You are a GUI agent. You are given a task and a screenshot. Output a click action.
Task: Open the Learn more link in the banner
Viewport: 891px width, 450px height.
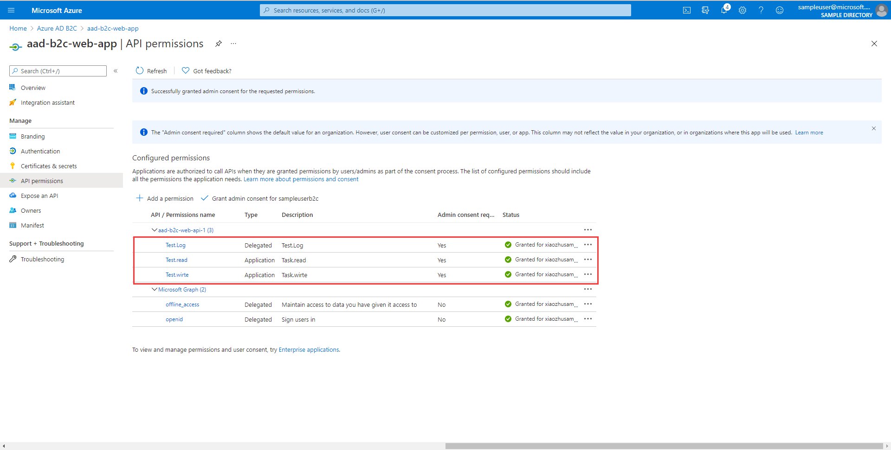[809, 133]
